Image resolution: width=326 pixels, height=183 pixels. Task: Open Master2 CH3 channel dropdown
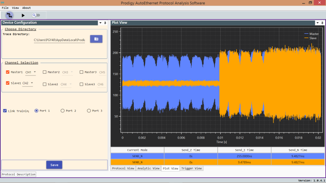point(67,72)
